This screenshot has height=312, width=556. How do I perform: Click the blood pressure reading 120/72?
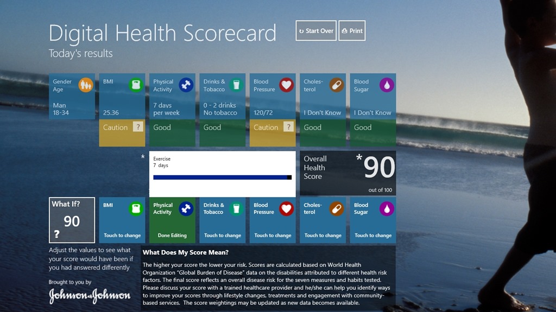263,113
